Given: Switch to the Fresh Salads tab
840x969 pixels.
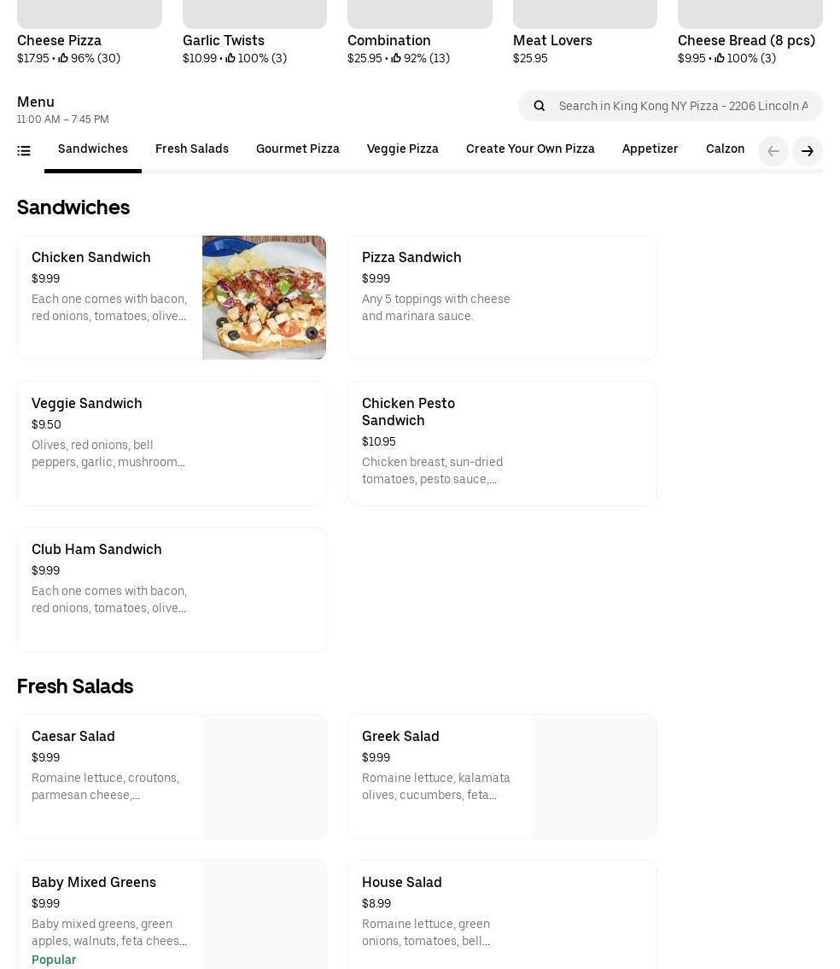Looking at the screenshot, I should [192, 149].
